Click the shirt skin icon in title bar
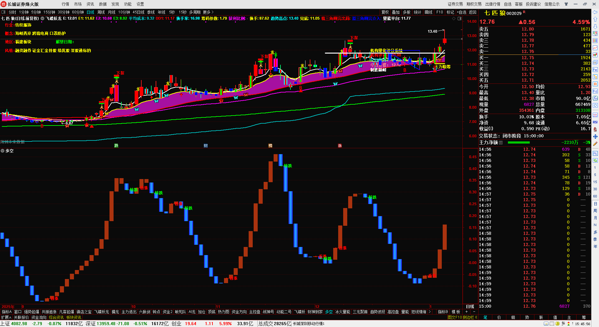This screenshot has width=599, height=327. click(566, 4)
